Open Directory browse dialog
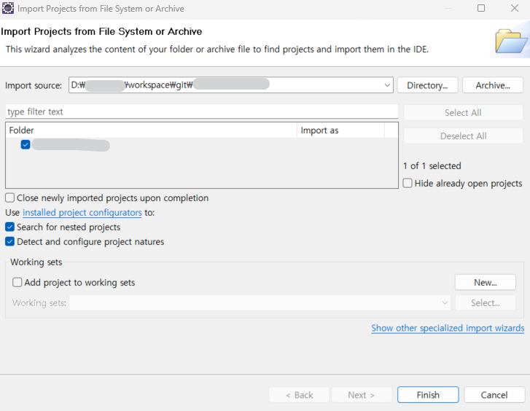 [x=427, y=85]
